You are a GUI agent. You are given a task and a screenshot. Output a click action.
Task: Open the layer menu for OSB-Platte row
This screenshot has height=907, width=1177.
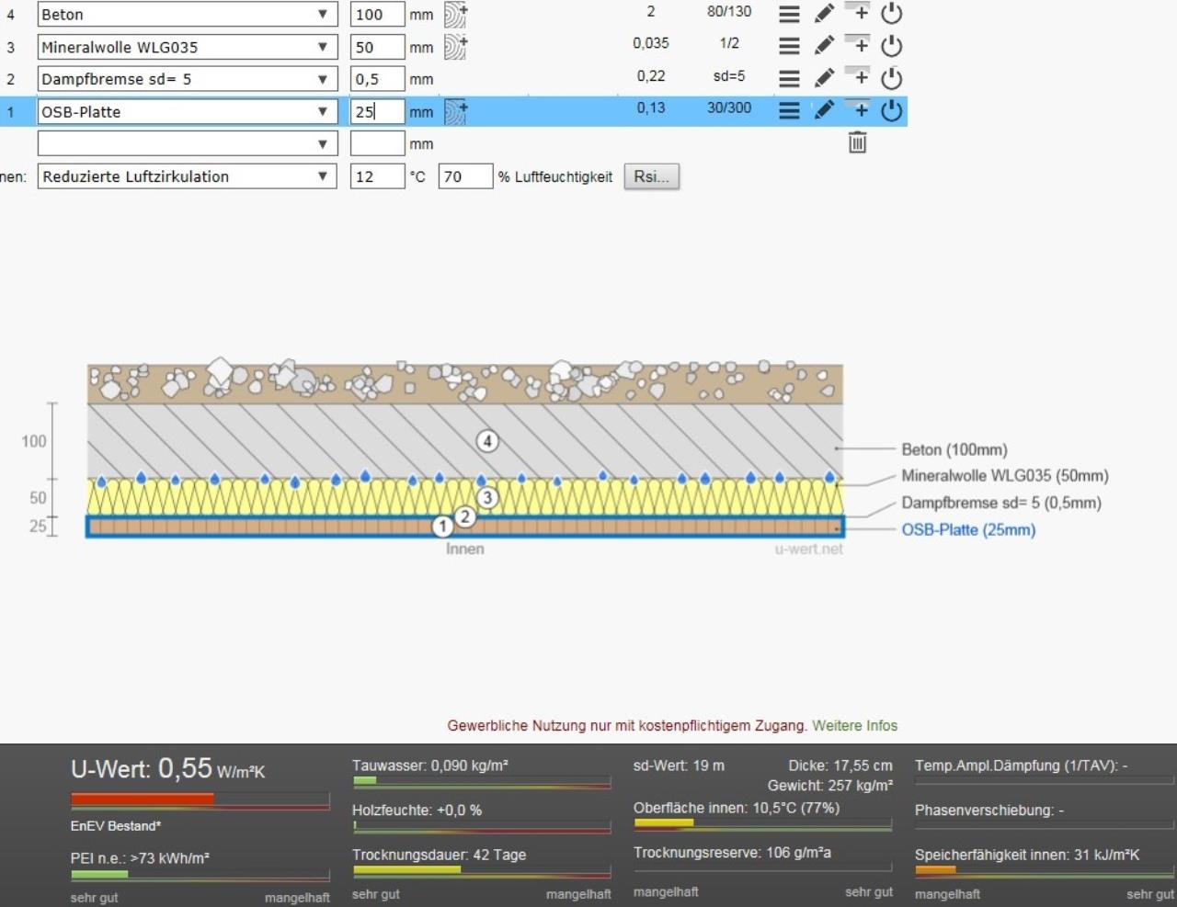(x=789, y=110)
